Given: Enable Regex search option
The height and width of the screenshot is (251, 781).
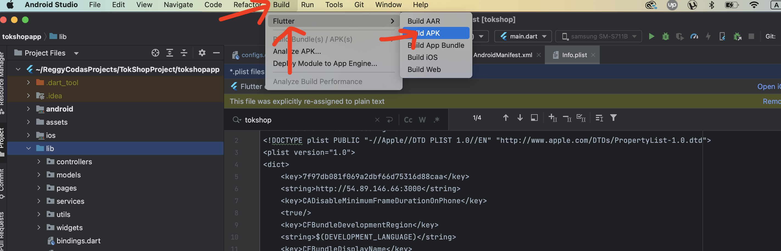Looking at the screenshot, I should 436,120.
